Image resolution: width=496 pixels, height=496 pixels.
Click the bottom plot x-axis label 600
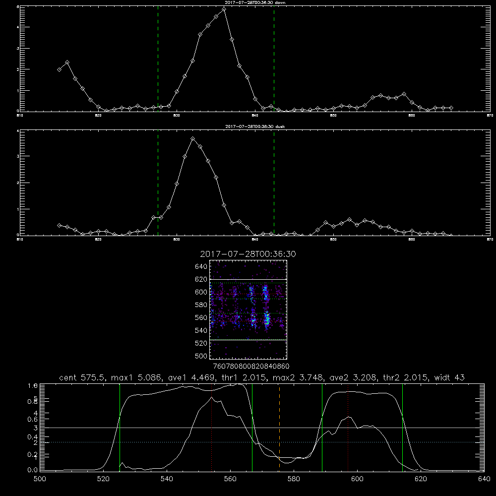pyautogui.click(x=358, y=479)
